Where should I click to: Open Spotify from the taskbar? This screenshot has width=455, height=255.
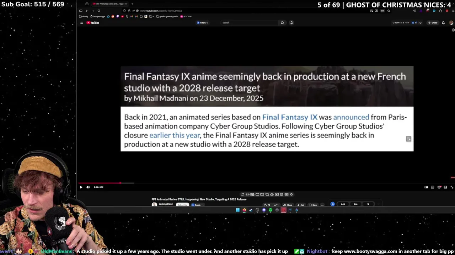click(271, 210)
